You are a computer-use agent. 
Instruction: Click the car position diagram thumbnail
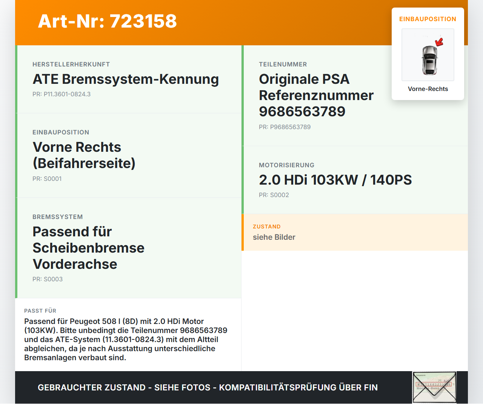click(x=428, y=55)
